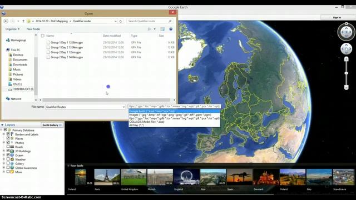The height and width of the screenshot is (200, 356).
Task: Open United Kingdom tour thumbnail
Action: [133, 177]
